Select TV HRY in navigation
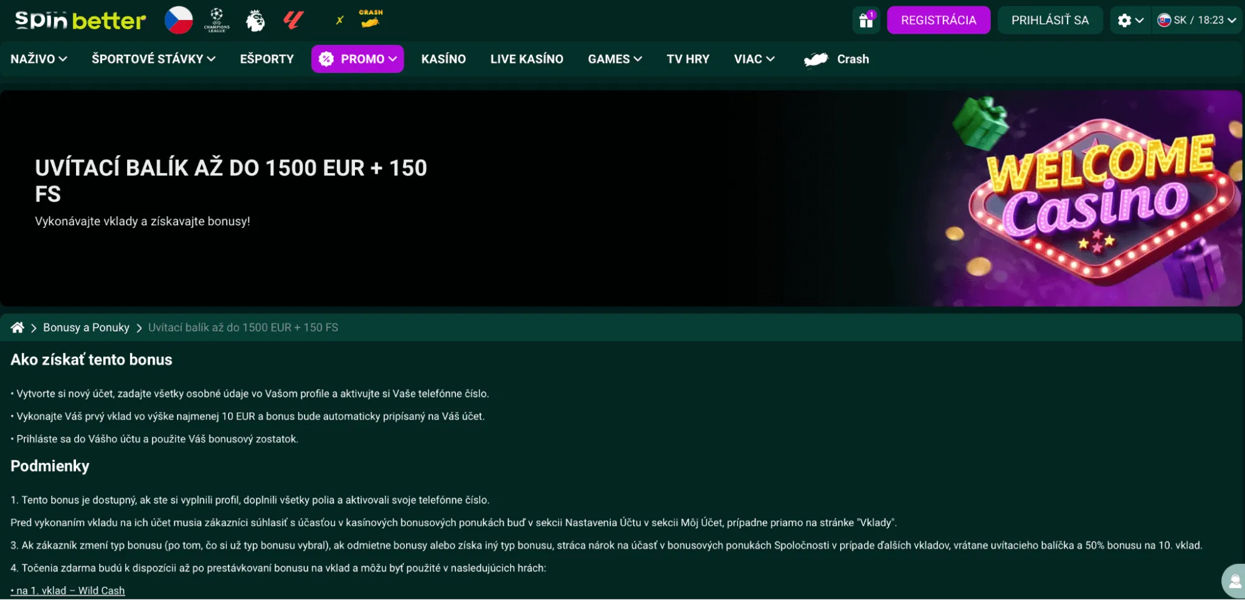Screen dimensions: 1245x600 click(x=688, y=59)
